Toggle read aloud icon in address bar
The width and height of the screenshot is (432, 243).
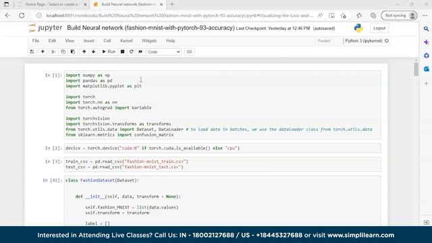(x=320, y=16)
